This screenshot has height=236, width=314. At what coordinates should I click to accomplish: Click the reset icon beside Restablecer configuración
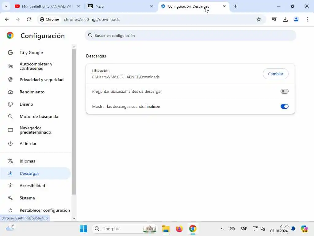pos(10,210)
